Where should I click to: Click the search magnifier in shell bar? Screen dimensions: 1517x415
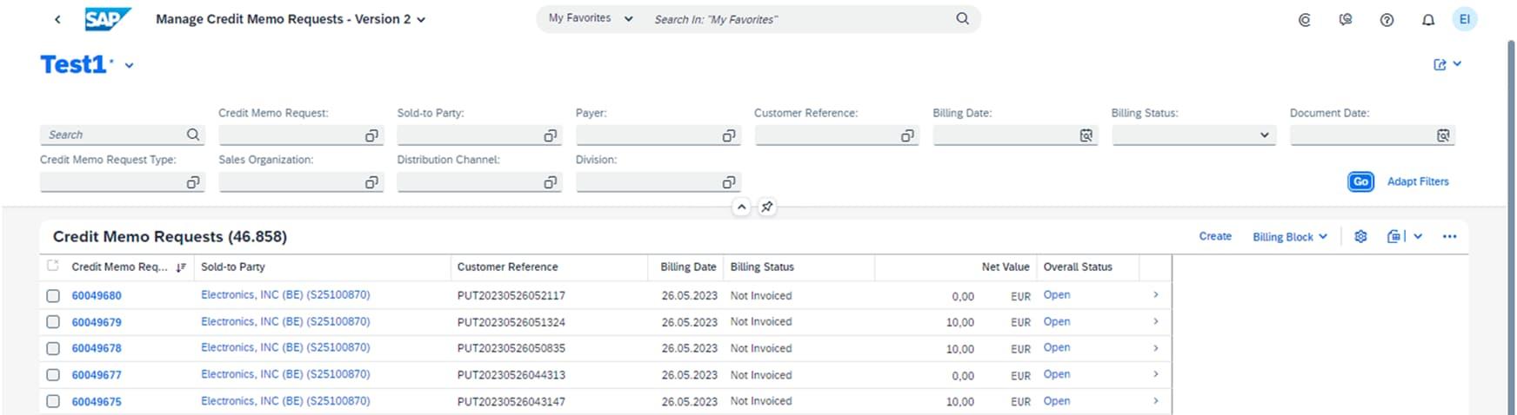[x=962, y=18]
